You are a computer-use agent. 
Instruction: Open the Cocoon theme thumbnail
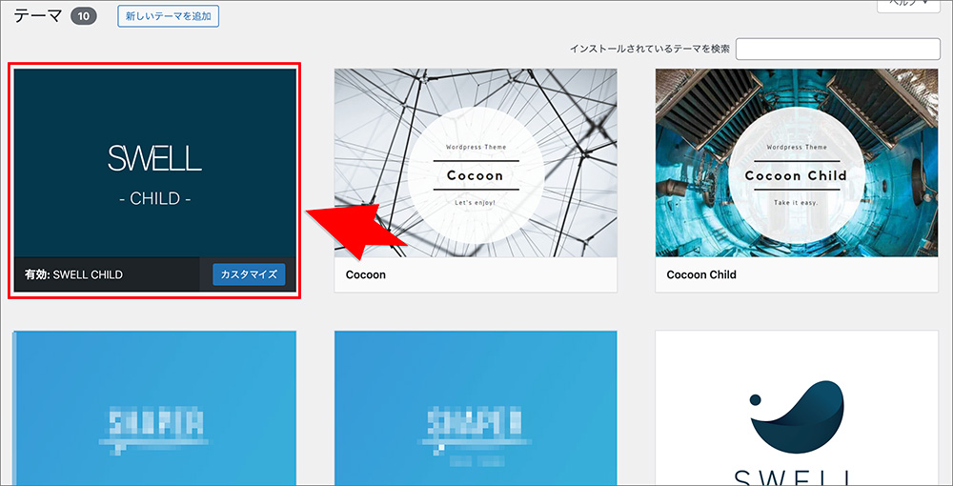476,163
